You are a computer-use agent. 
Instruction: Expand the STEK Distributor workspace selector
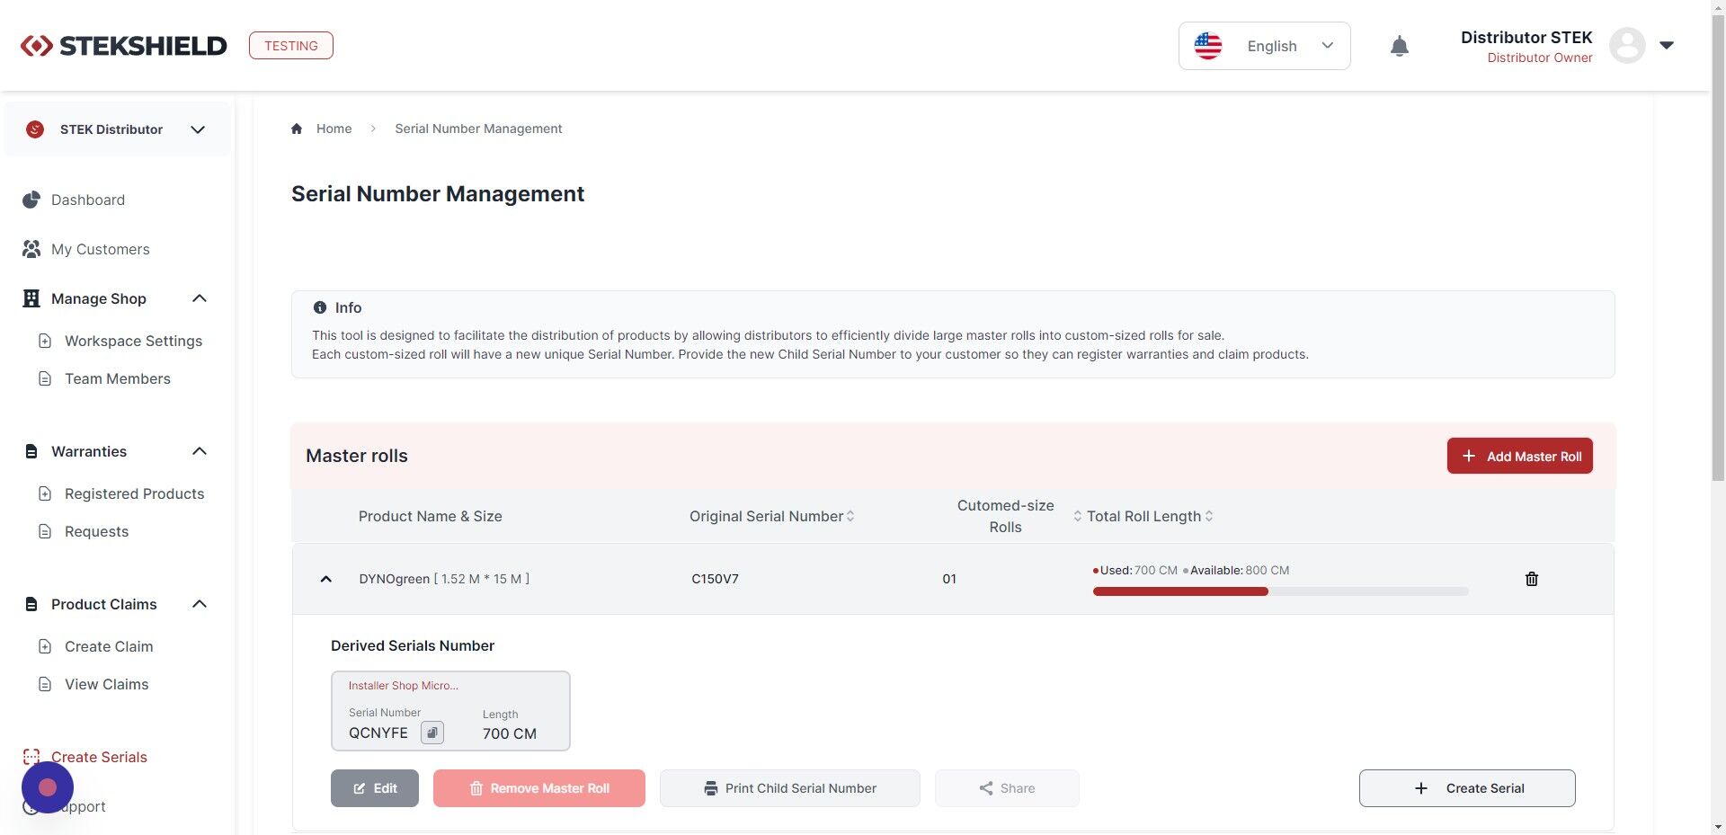coord(117,129)
